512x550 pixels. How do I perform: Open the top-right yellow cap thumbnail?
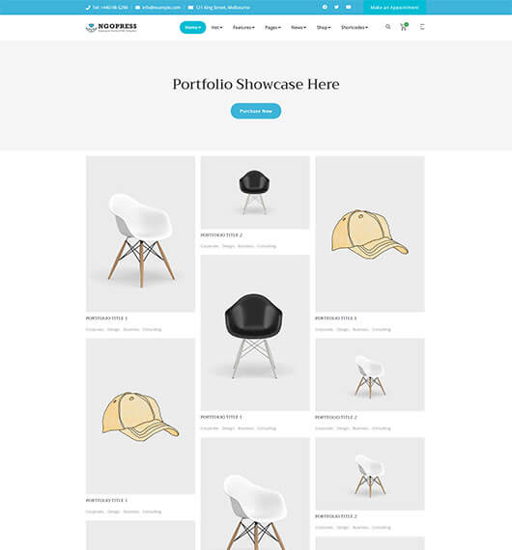pyautogui.click(x=370, y=234)
